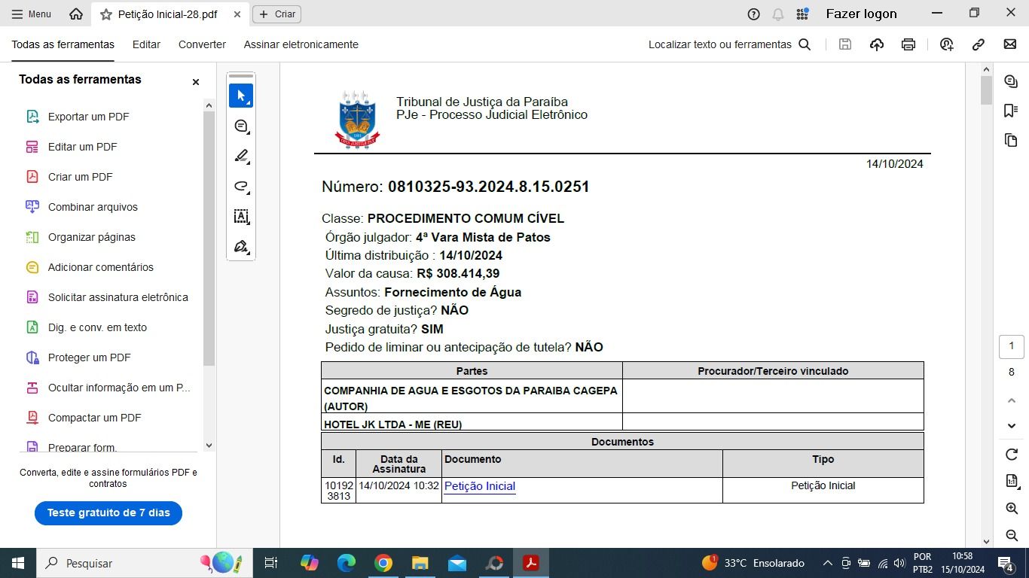This screenshot has width=1029, height=578.
Task: Open the notifications bell icon
Action: point(778,14)
